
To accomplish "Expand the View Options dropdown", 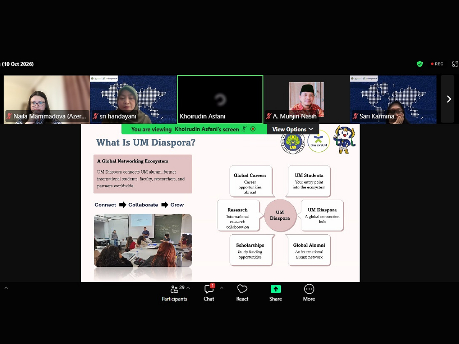I will (293, 129).
